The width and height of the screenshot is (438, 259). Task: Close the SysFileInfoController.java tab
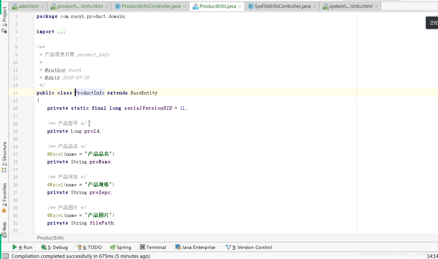coord(315,6)
